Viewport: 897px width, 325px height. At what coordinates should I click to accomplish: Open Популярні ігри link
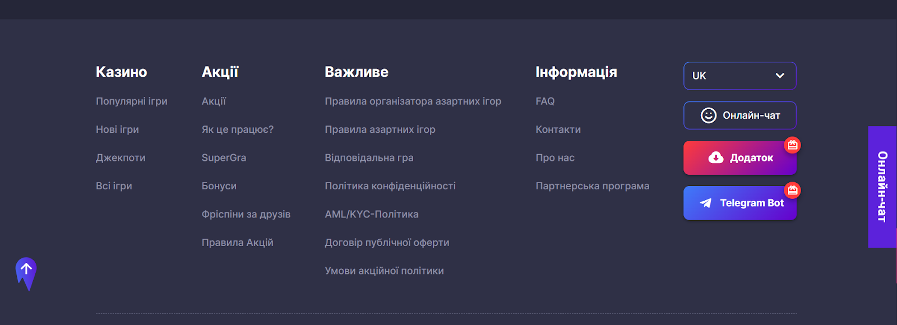132,101
